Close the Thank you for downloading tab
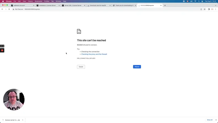The image size is (218, 123). (x=135, y=5)
